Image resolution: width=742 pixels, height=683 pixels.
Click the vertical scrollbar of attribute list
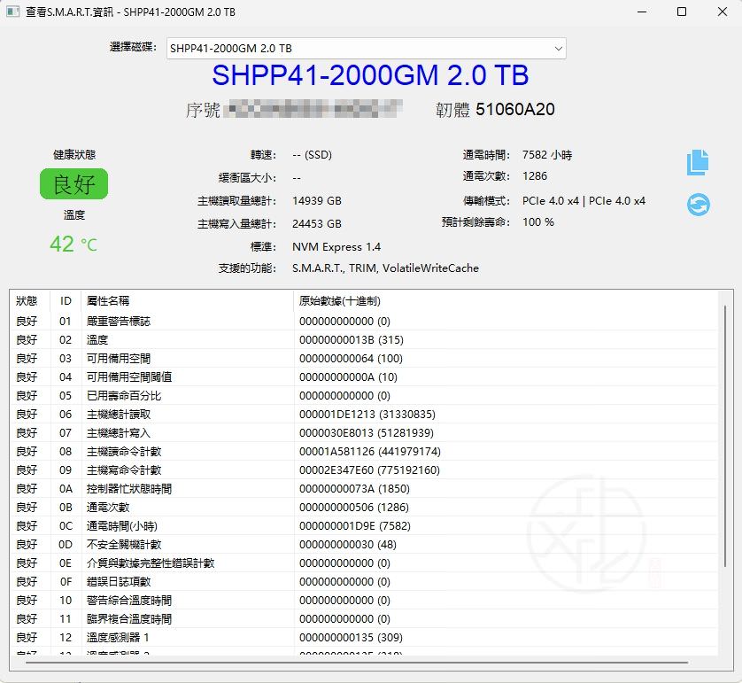(725, 436)
